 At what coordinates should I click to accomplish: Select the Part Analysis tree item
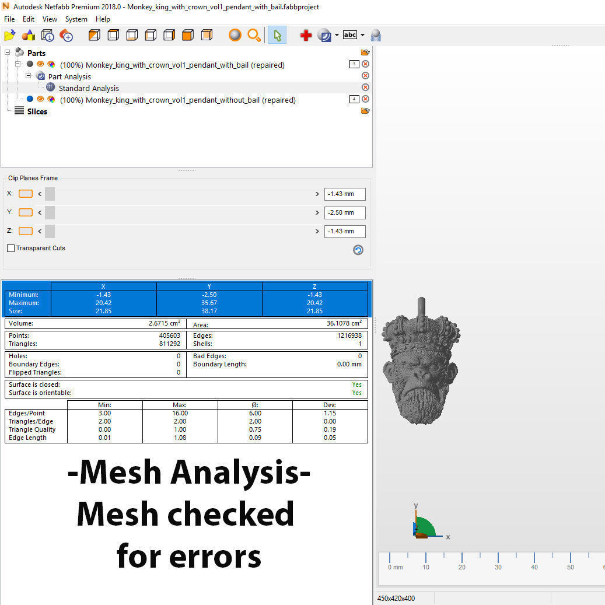coord(69,77)
